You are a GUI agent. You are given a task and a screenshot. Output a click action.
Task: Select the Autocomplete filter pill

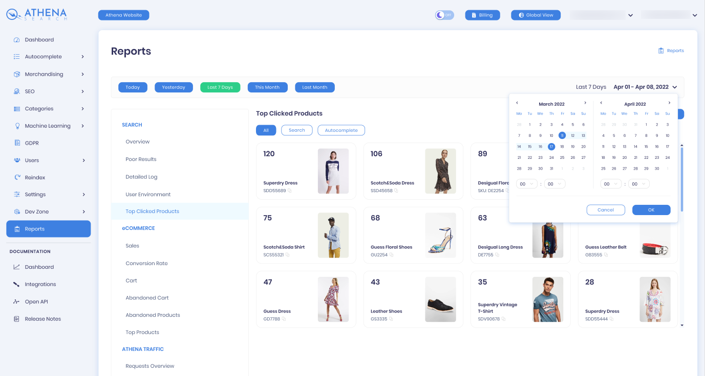[341, 130]
